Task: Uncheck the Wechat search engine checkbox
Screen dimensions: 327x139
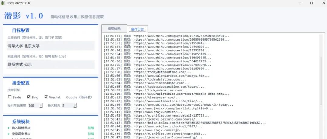Action: [x=46, y=97]
